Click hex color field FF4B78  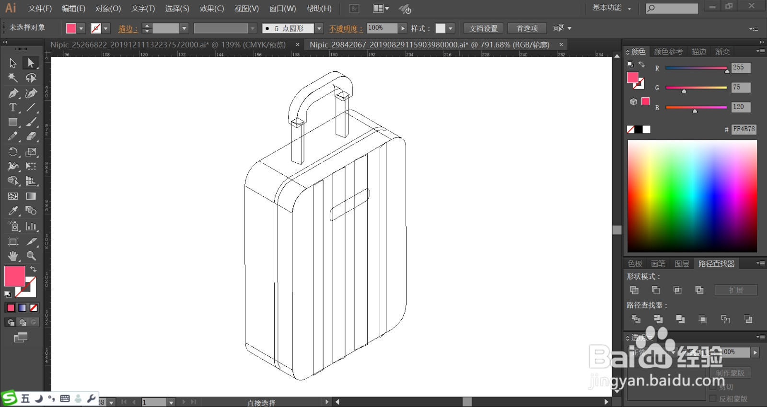[744, 129]
